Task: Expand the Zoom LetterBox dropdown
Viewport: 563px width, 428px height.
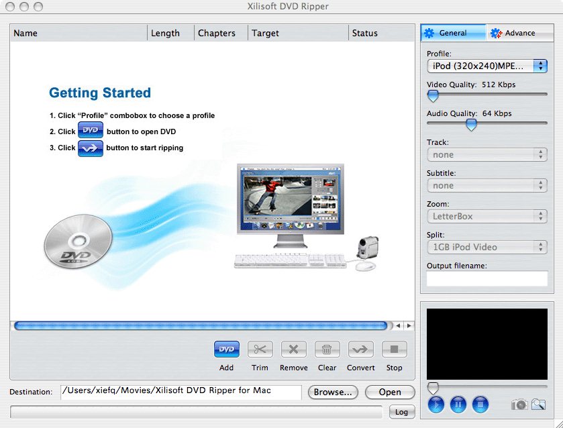Action: tap(487, 216)
